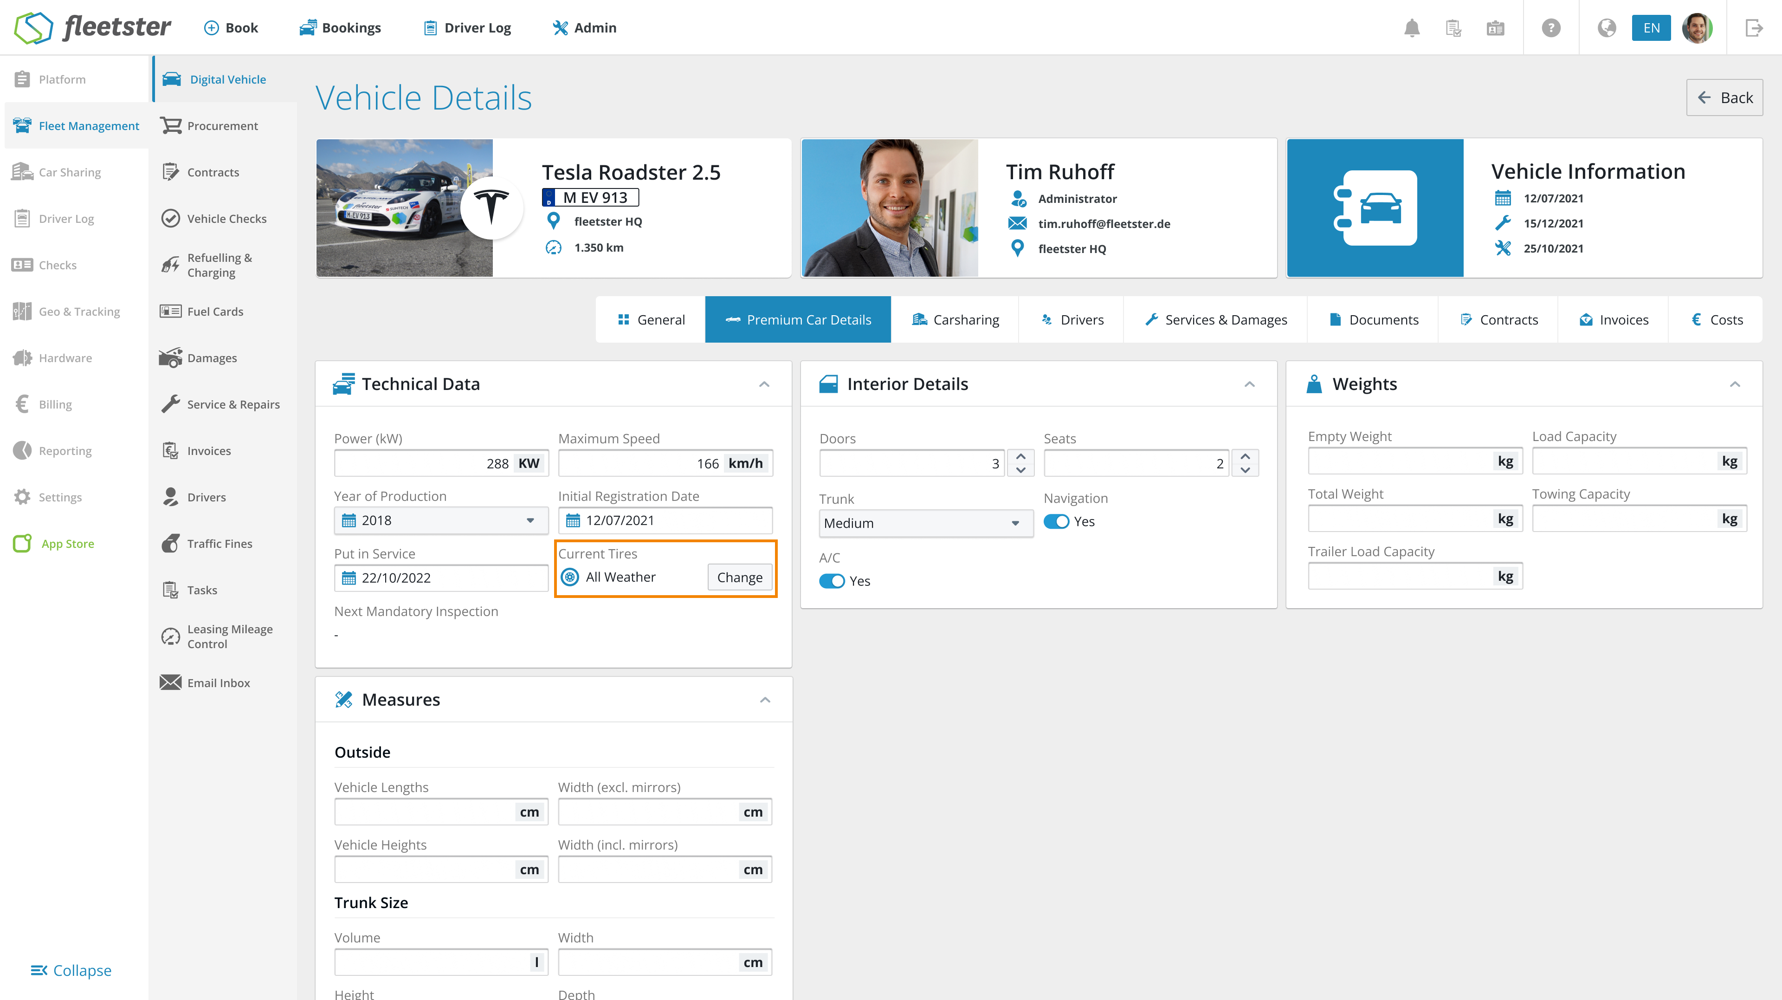The height and width of the screenshot is (1000, 1782).
Task: Open the task checklist icon in header
Action: [1453, 28]
